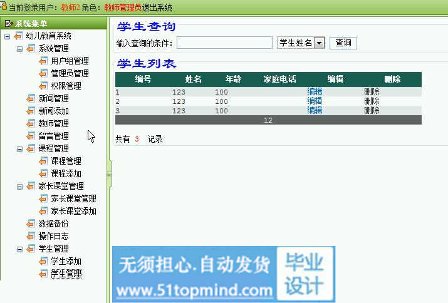
Task: Click 删除 in row 1
Action: pyautogui.click(x=372, y=91)
